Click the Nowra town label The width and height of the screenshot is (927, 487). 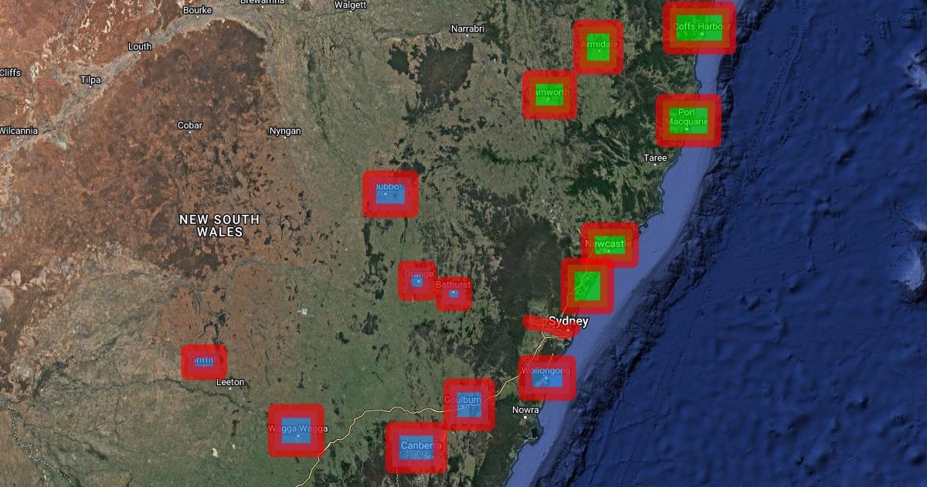525,410
